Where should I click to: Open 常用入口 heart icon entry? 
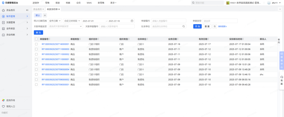pyautogui.click(x=11, y=106)
